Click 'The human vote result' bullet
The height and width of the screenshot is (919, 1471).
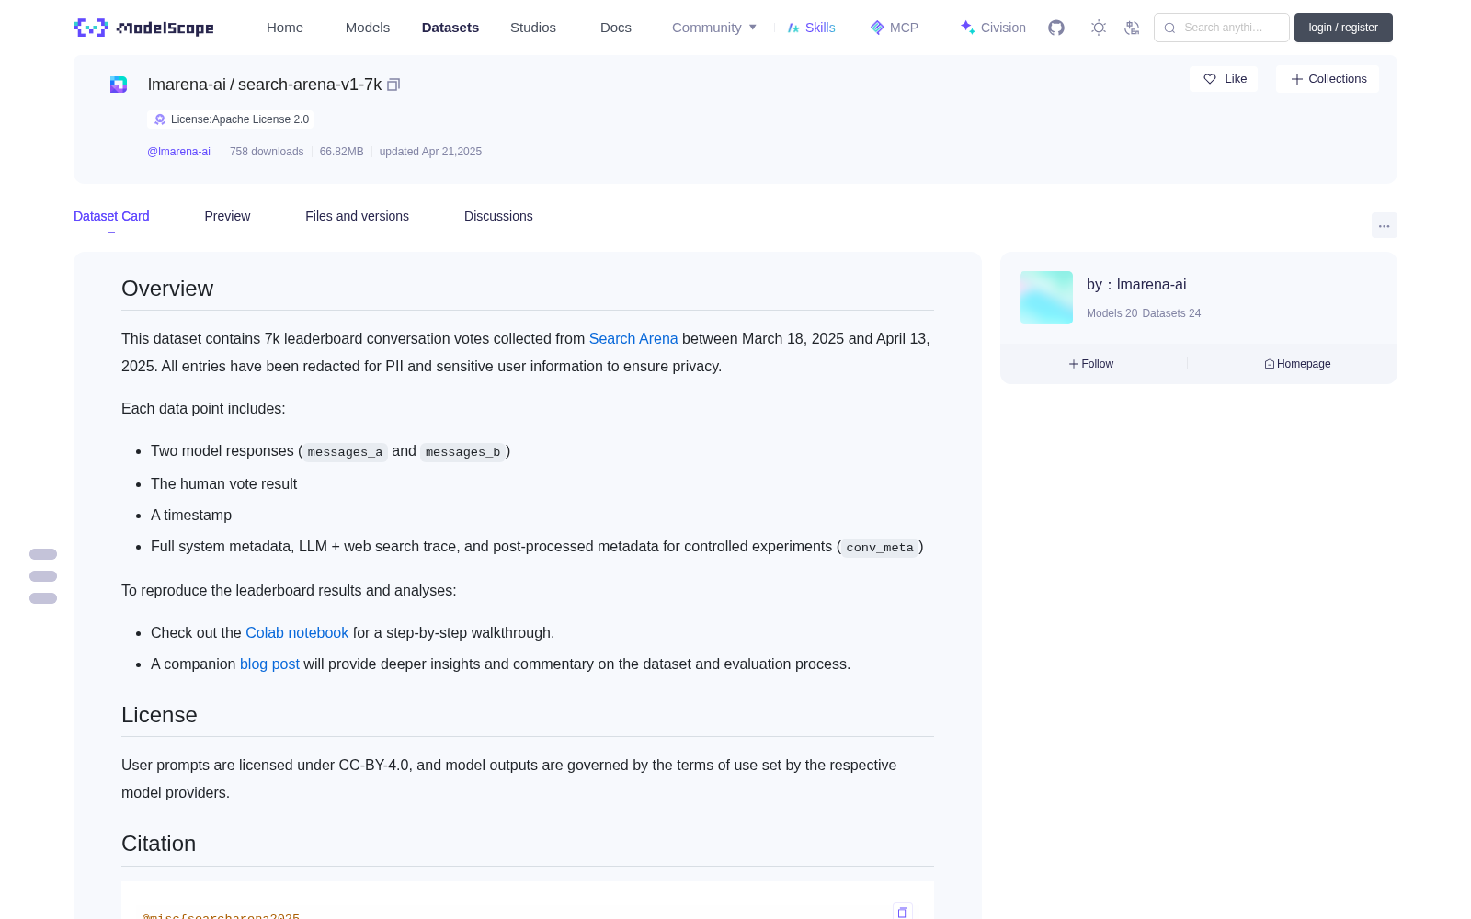223,484
